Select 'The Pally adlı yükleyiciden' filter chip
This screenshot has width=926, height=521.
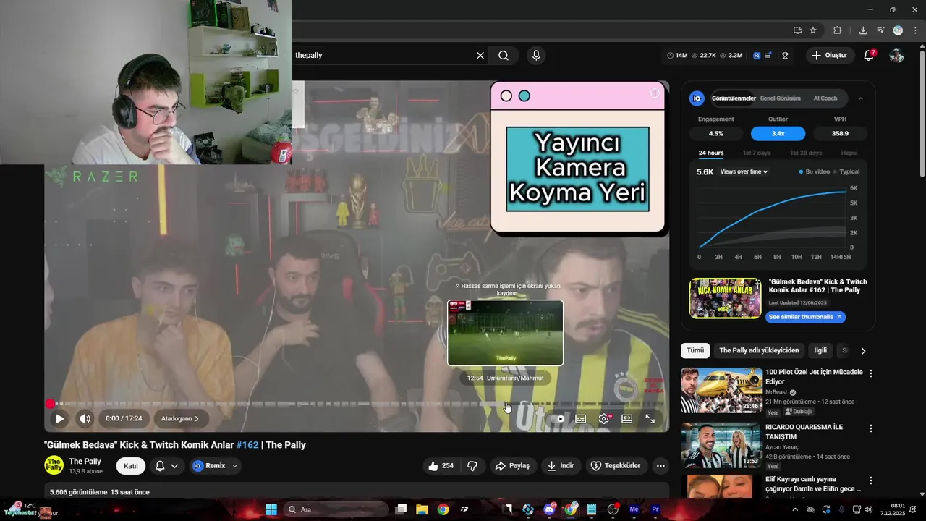point(759,350)
